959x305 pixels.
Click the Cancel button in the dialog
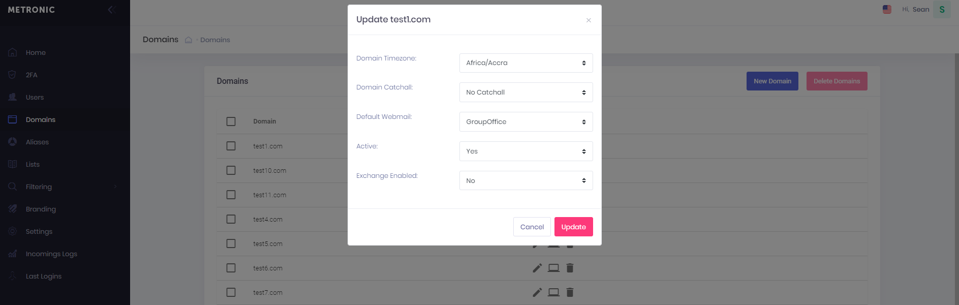click(532, 227)
